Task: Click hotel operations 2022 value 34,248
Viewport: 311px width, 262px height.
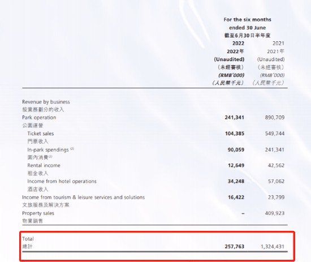Action: 236,181
